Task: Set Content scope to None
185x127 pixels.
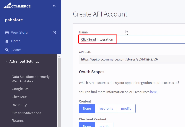Action: (x=87, y=108)
